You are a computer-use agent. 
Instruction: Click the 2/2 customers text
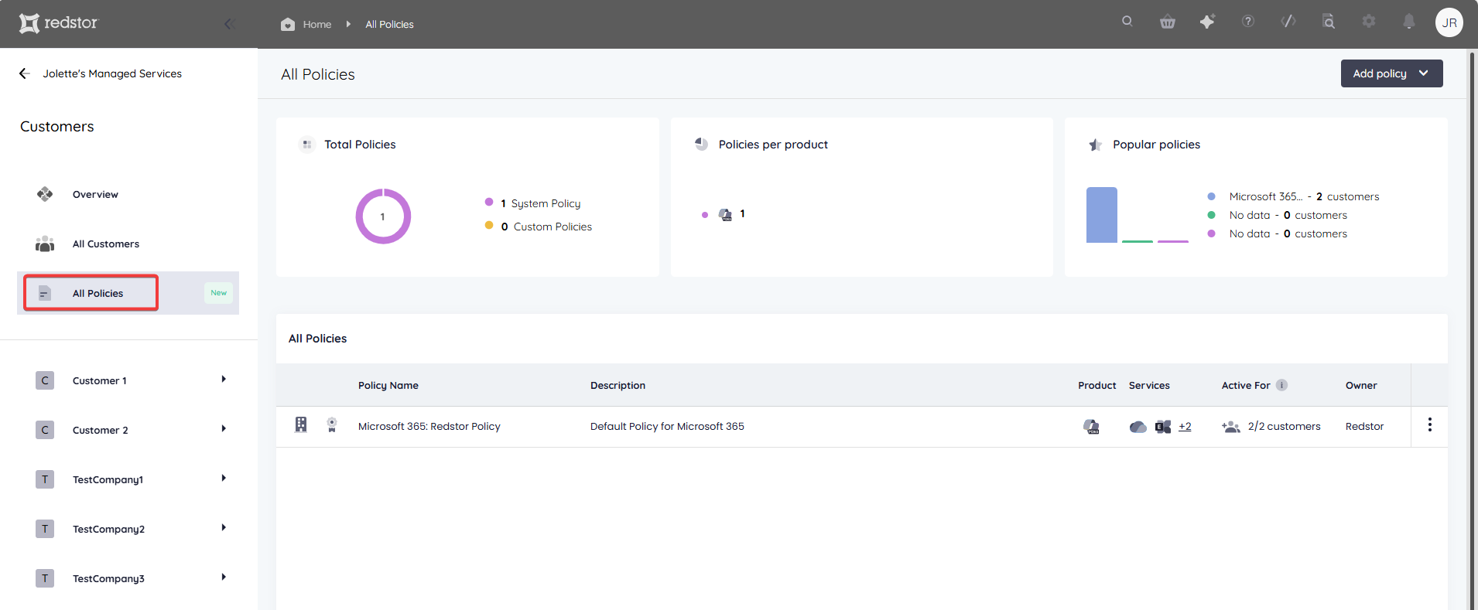(x=1285, y=426)
